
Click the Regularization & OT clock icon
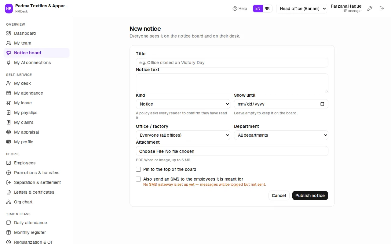point(9,242)
